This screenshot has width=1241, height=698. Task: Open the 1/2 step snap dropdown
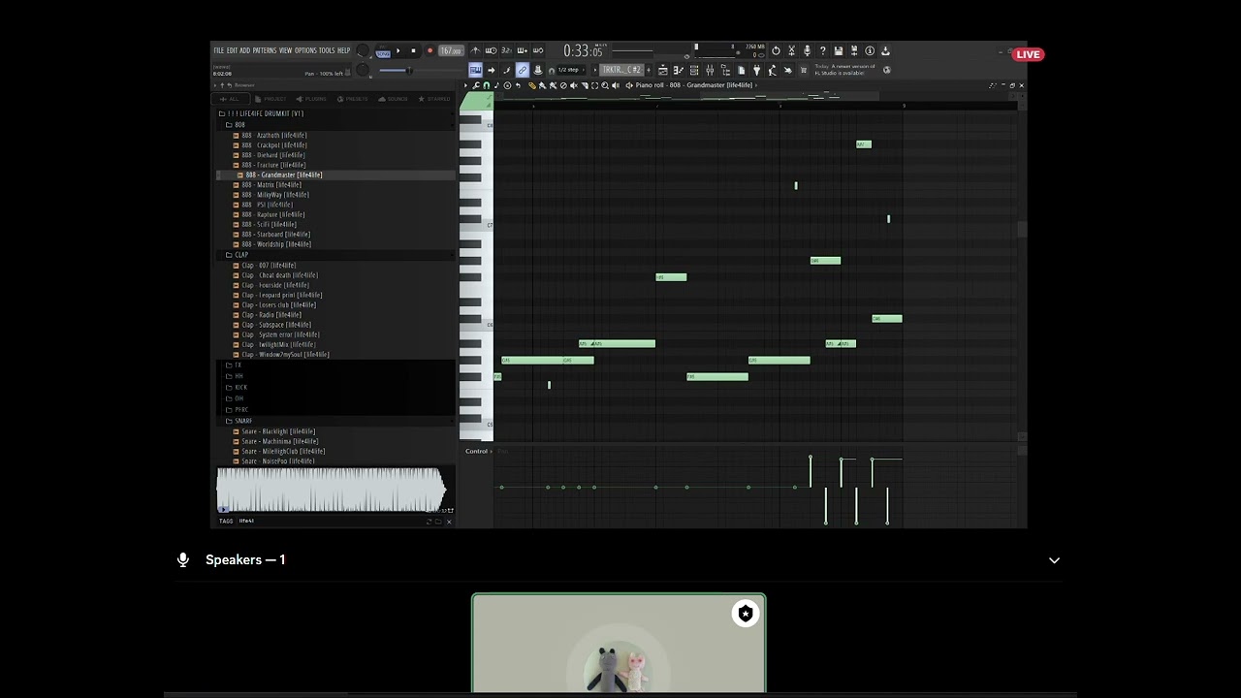[571, 70]
